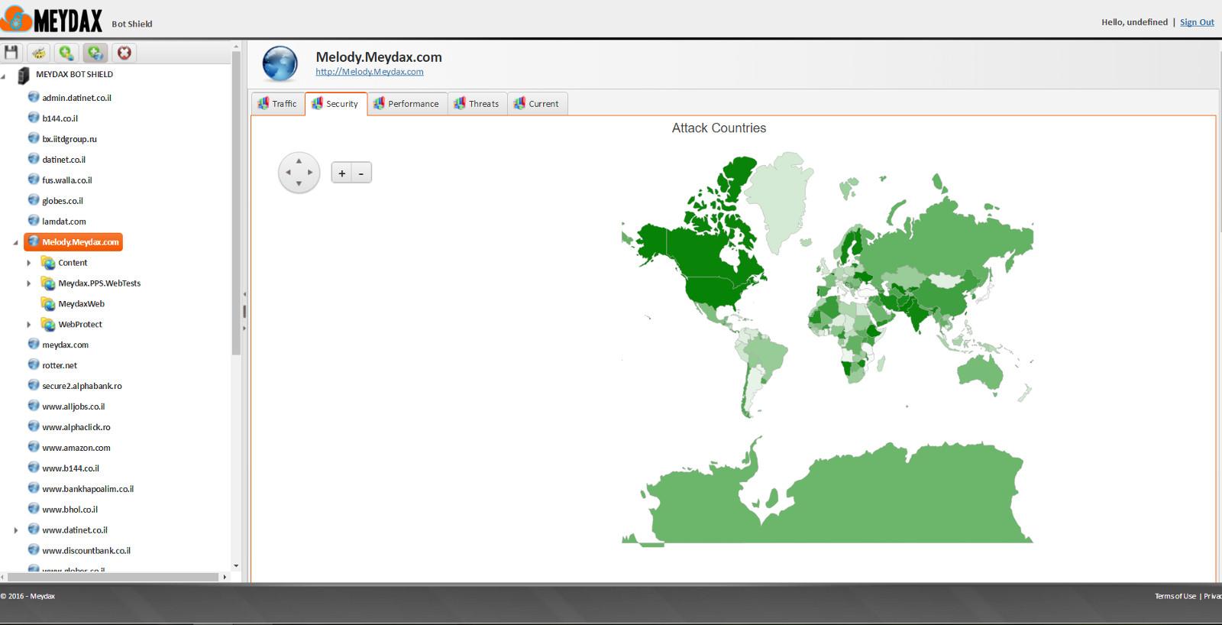Click the globe icon beside rotter.net
Screen dimensions: 1222x625
[x=34, y=364]
